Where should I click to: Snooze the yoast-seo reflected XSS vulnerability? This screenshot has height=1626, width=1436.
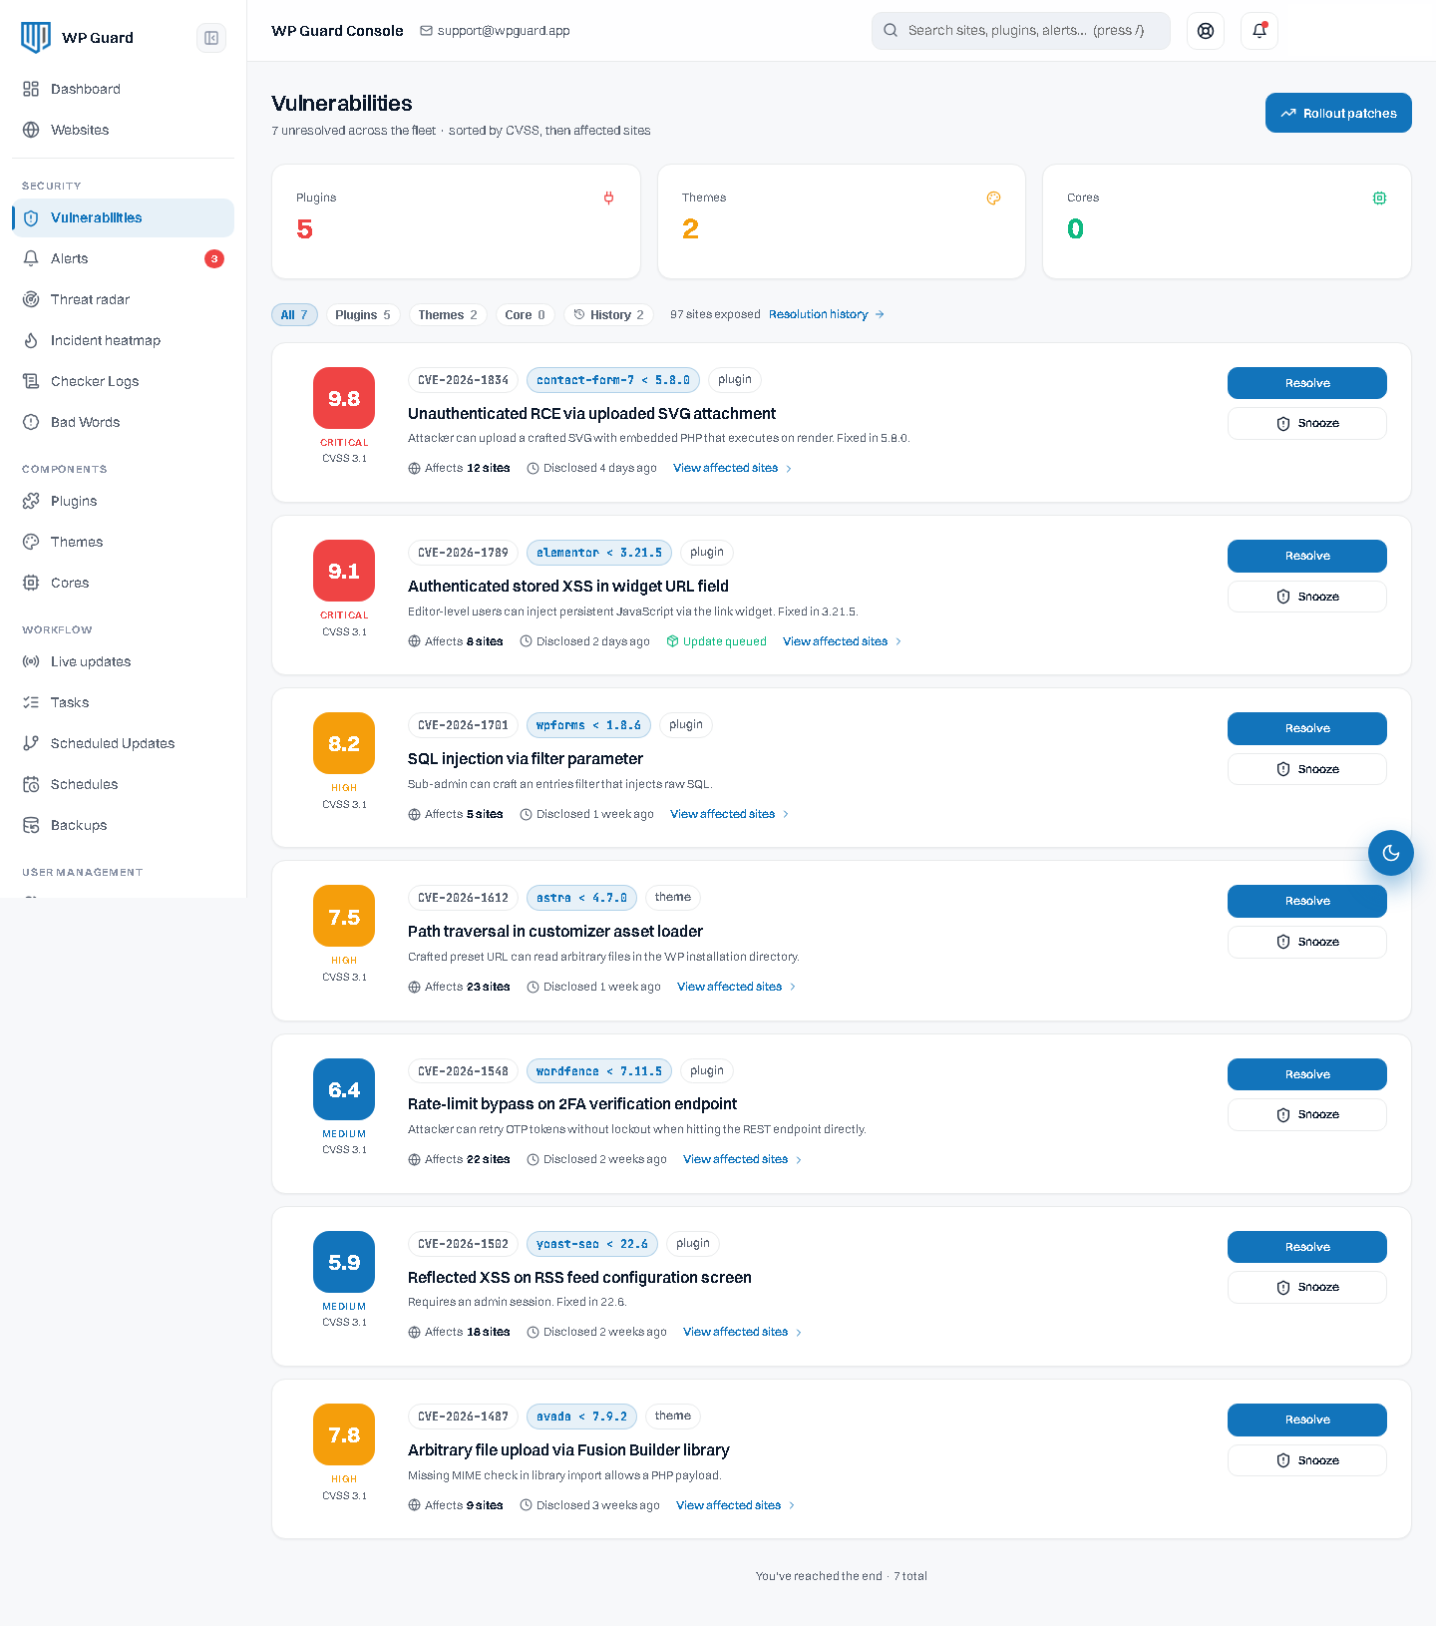click(x=1306, y=1287)
